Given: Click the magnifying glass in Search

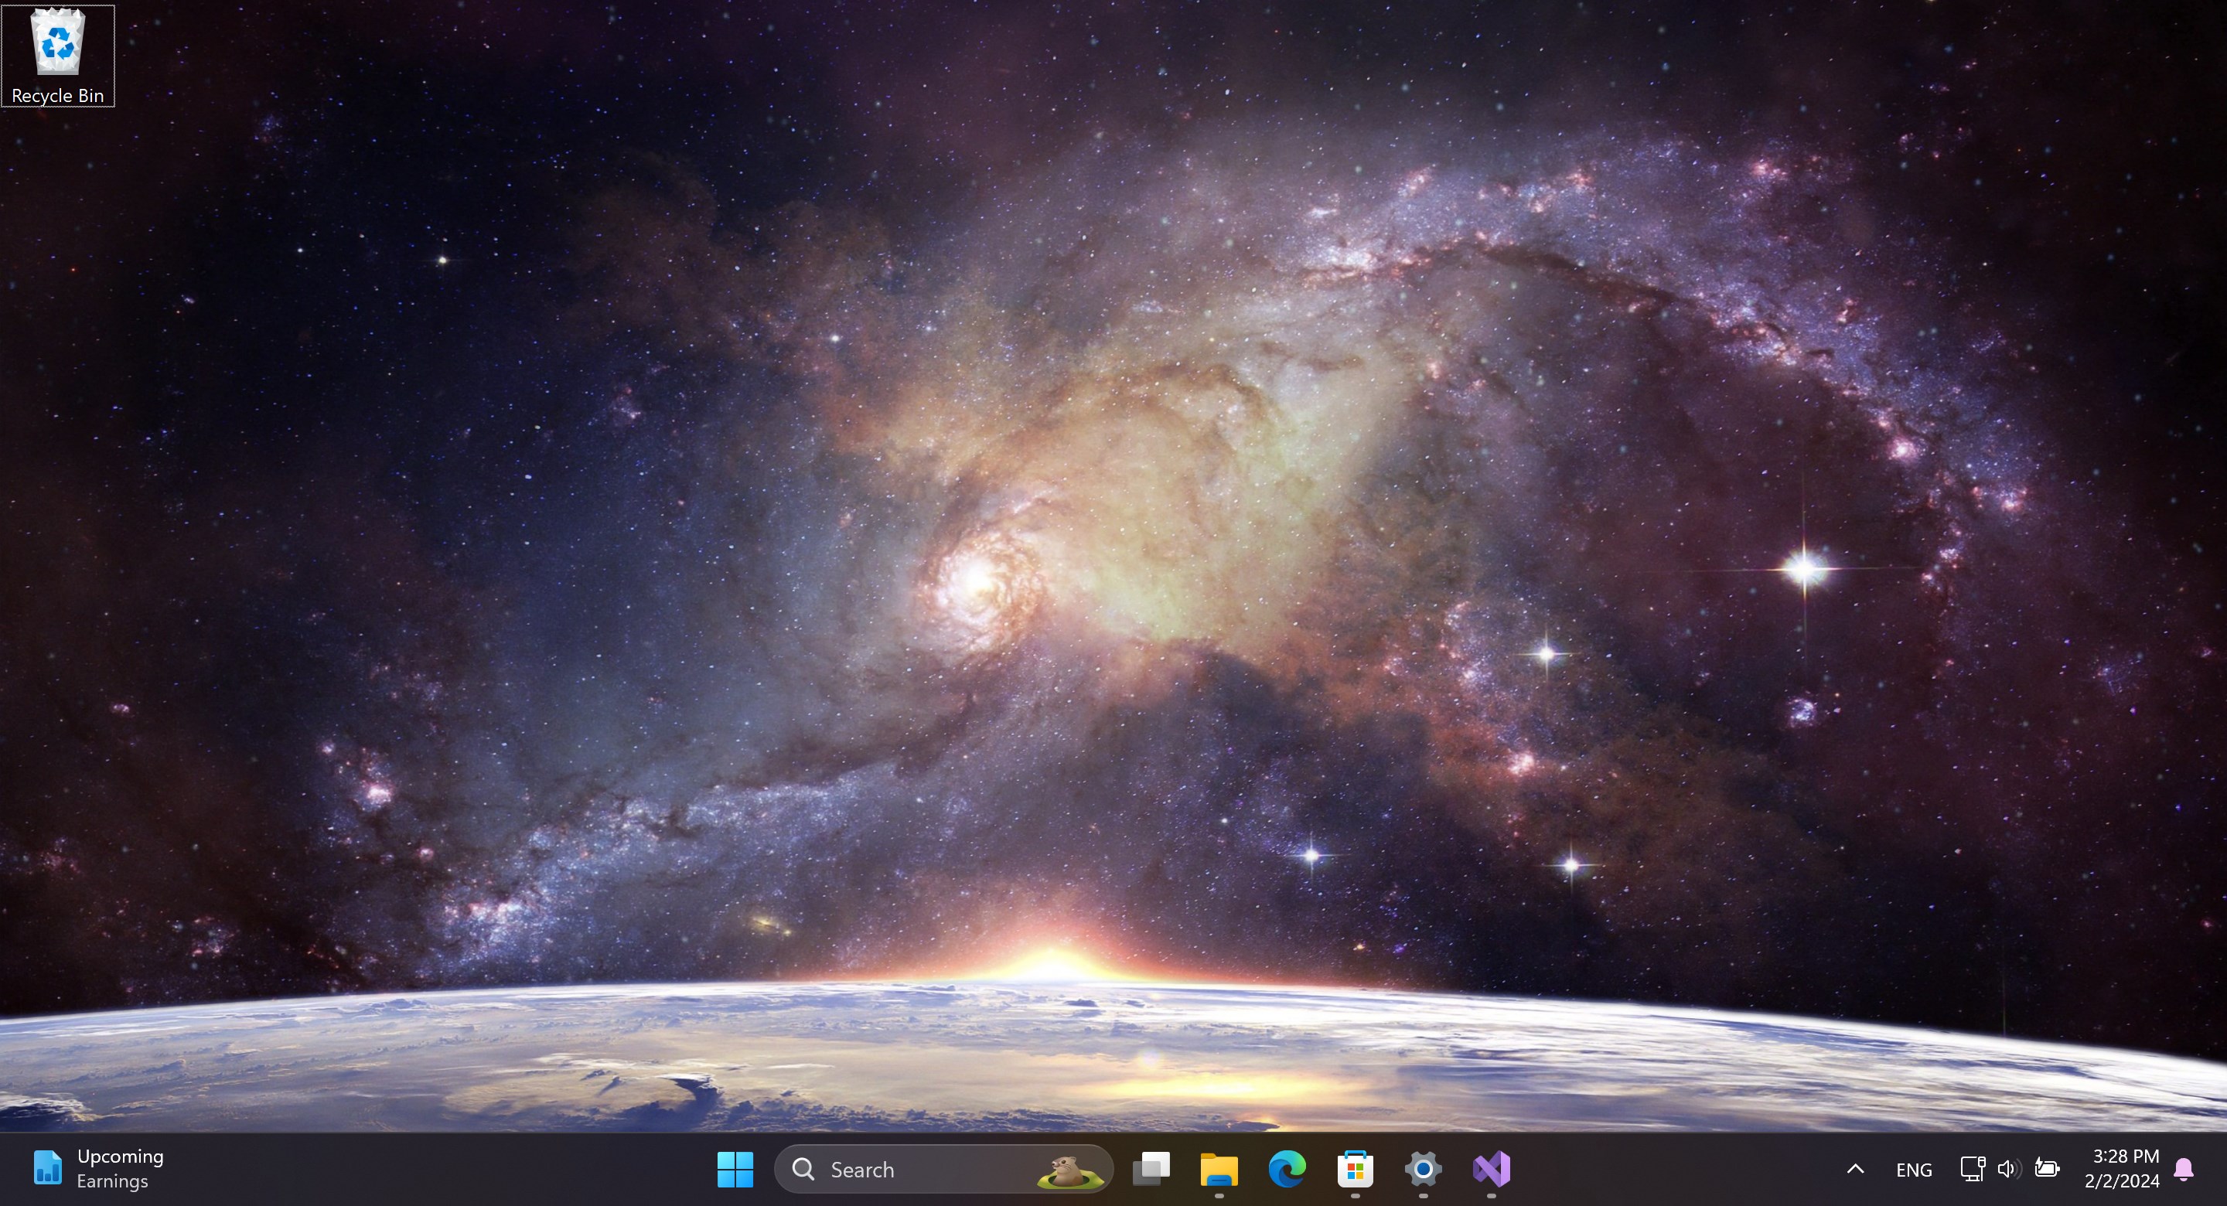Looking at the screenshot, I should coord(803,1169).
